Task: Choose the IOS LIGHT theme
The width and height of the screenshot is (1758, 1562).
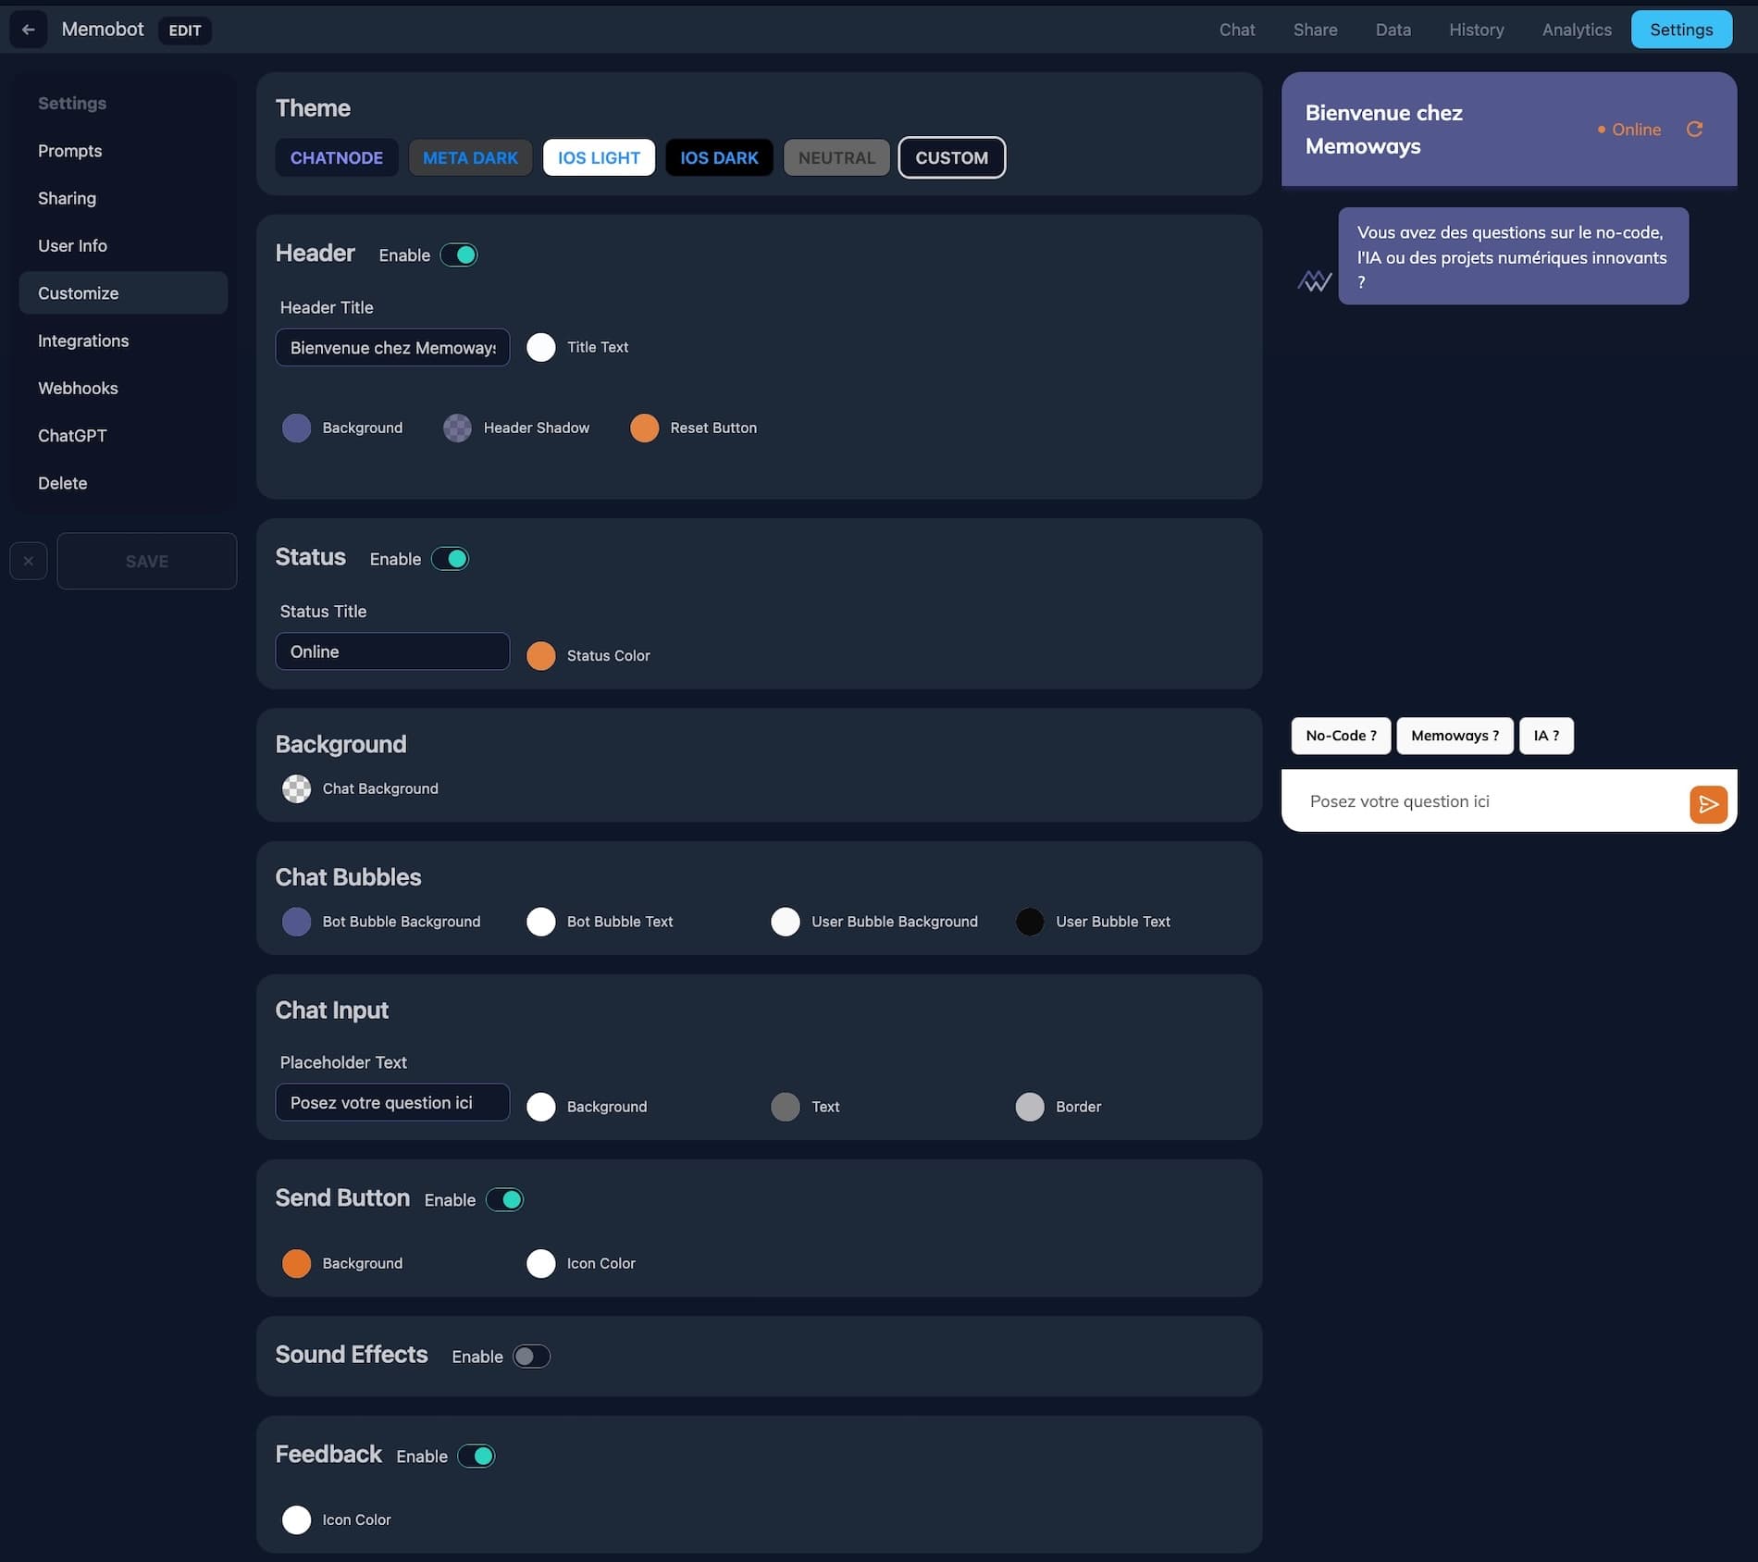Action: click(x=599, y=157)
